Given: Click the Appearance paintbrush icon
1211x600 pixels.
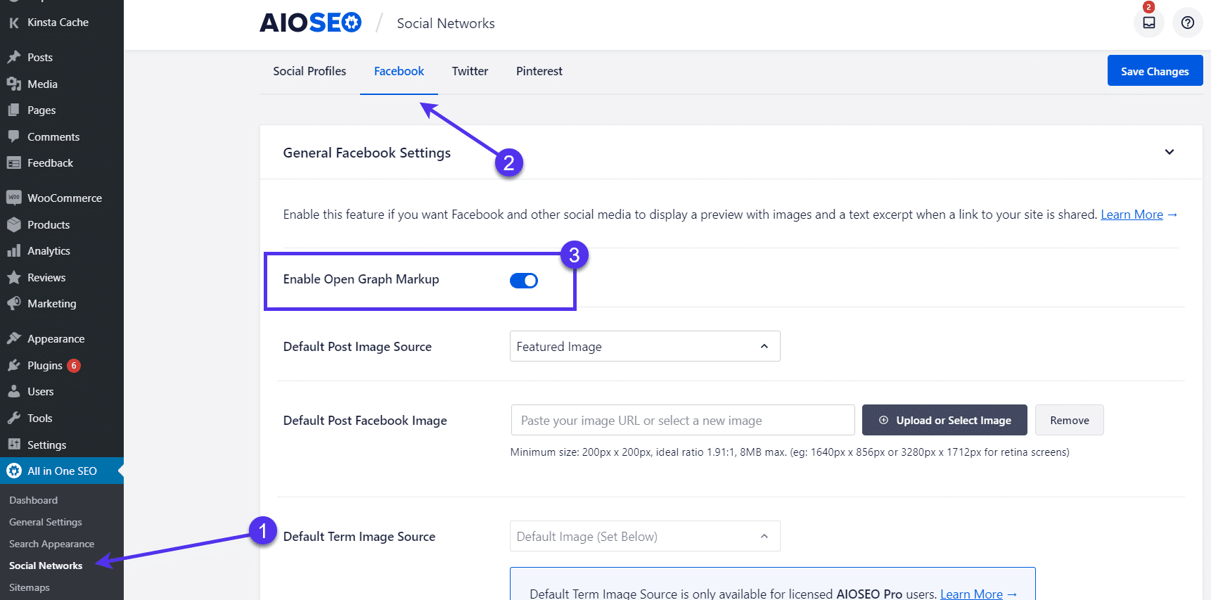Looking at the screenshot, I should click(x=14, y=338).
